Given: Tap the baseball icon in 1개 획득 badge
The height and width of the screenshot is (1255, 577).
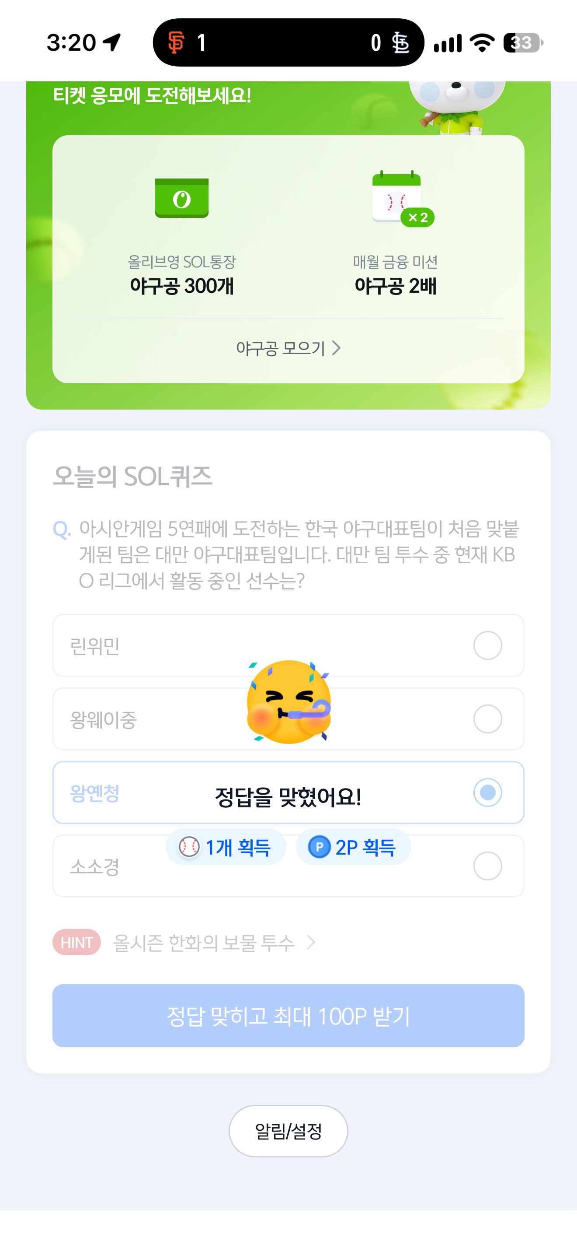Looking at the screenshot, I should [x=189, y=847].
